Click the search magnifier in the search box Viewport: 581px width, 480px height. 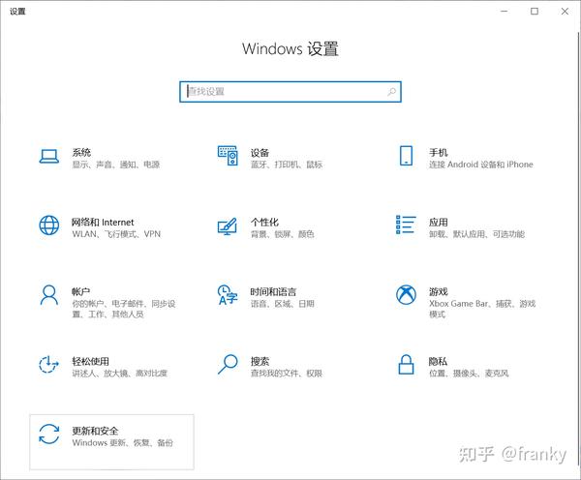click(x=391, y=92)
